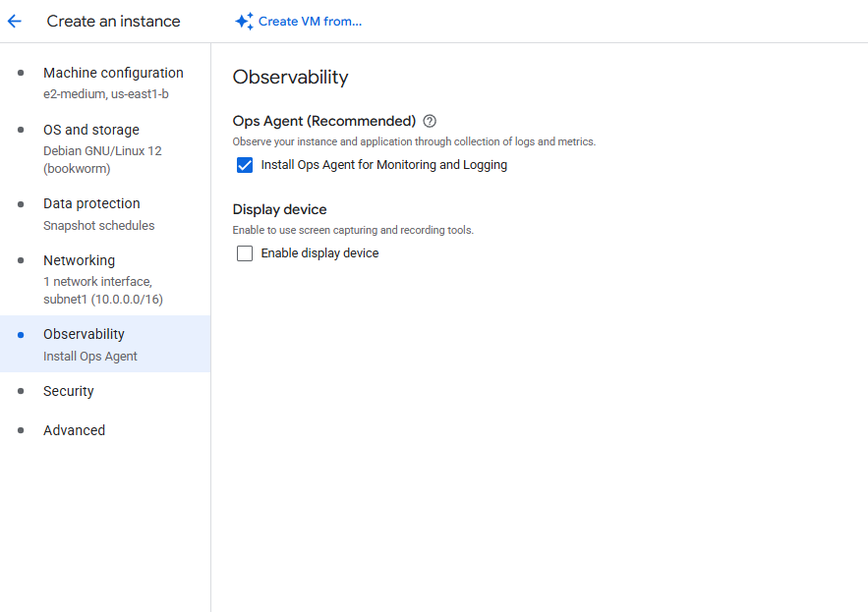This screenshot has height=612, width=868.
Task: Go to OS and storage section
Action: [91, 130]
